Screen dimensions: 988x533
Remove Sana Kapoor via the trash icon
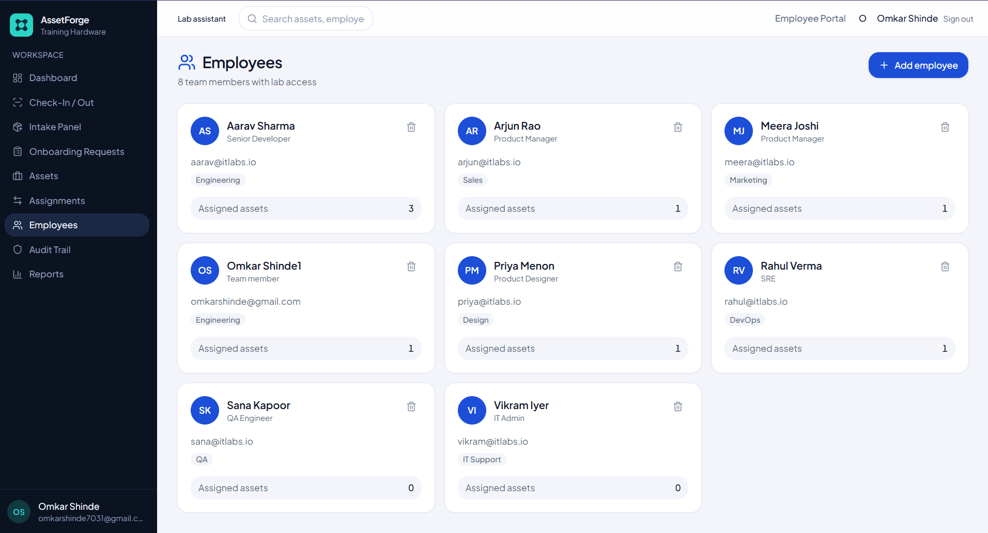[411, 406]
